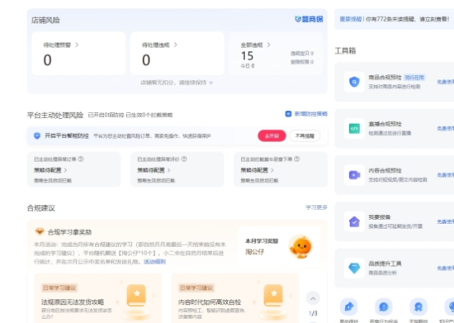Click the 不再提醒 button
The width and height of the screenshot is (454, 323).
point(305,135)
